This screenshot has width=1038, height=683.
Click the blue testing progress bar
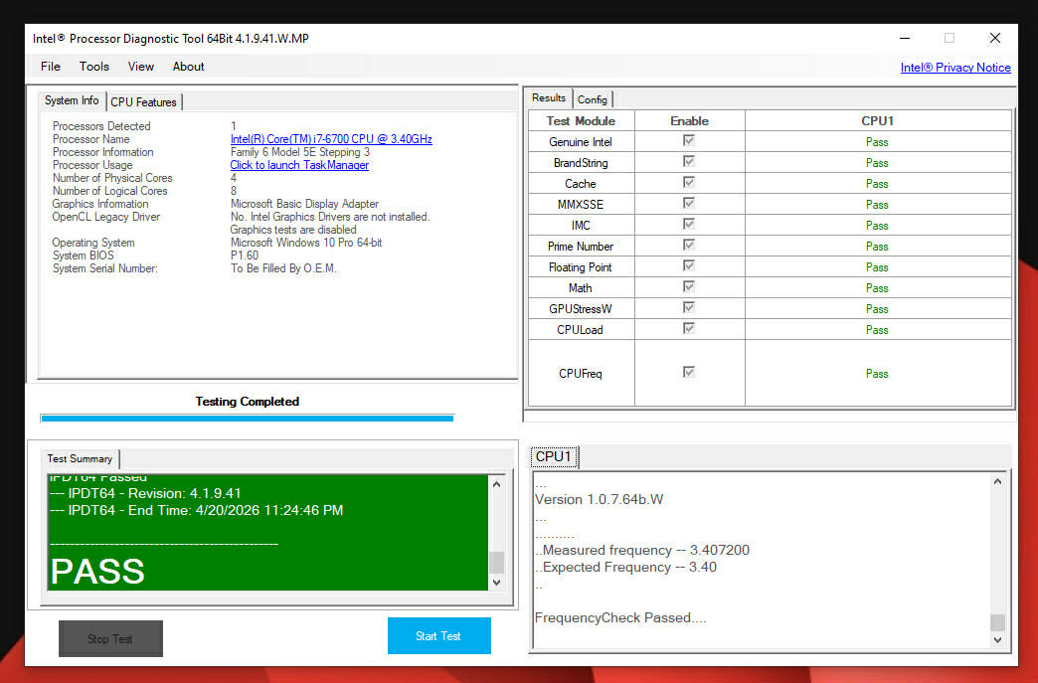pos(247,419)
